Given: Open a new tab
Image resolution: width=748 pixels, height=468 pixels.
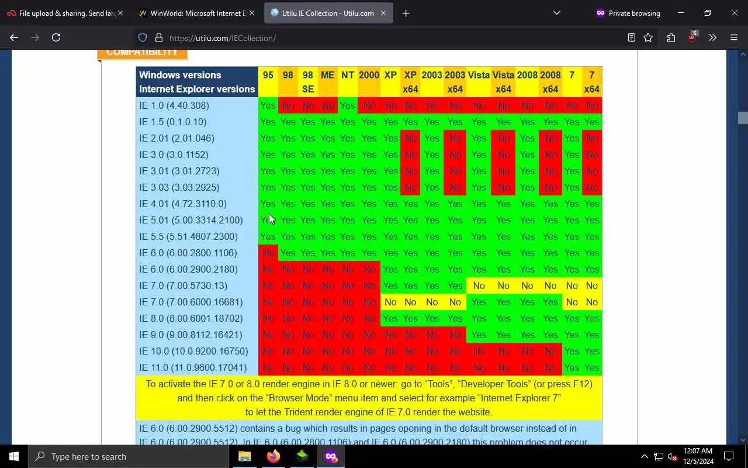Looking at the screenshot, I should (x=406, y=13).
